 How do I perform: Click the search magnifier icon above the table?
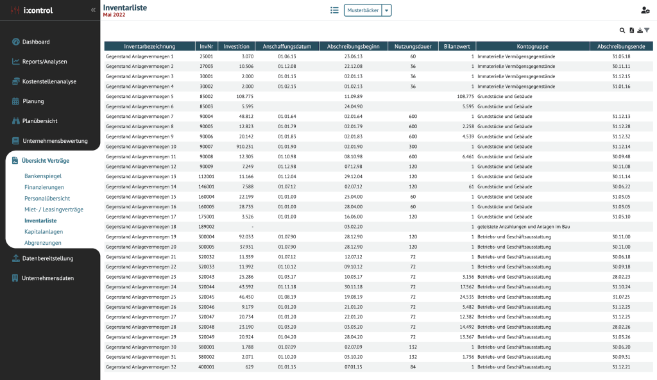click(x=622, y=30)
